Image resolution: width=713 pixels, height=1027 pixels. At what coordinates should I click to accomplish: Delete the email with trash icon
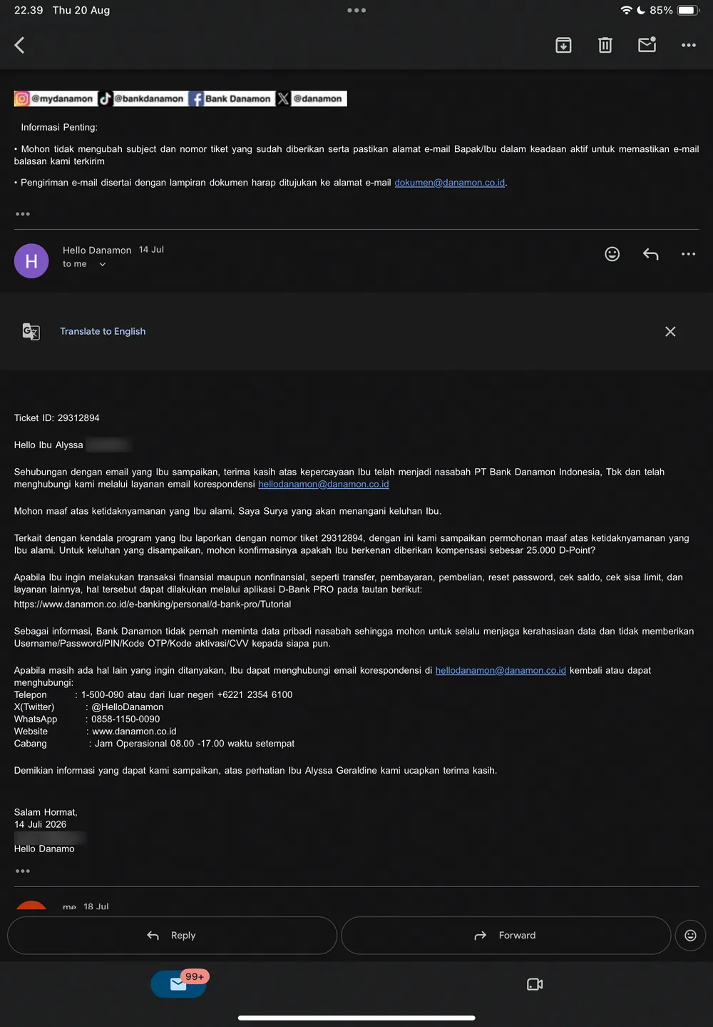[x=605, y=46]
